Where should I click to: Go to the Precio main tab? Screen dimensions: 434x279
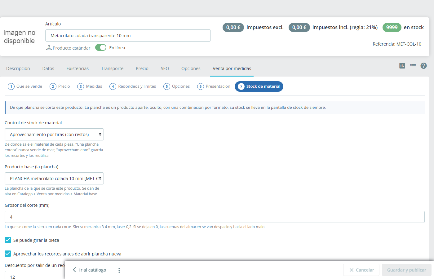(x=142, y=69)
